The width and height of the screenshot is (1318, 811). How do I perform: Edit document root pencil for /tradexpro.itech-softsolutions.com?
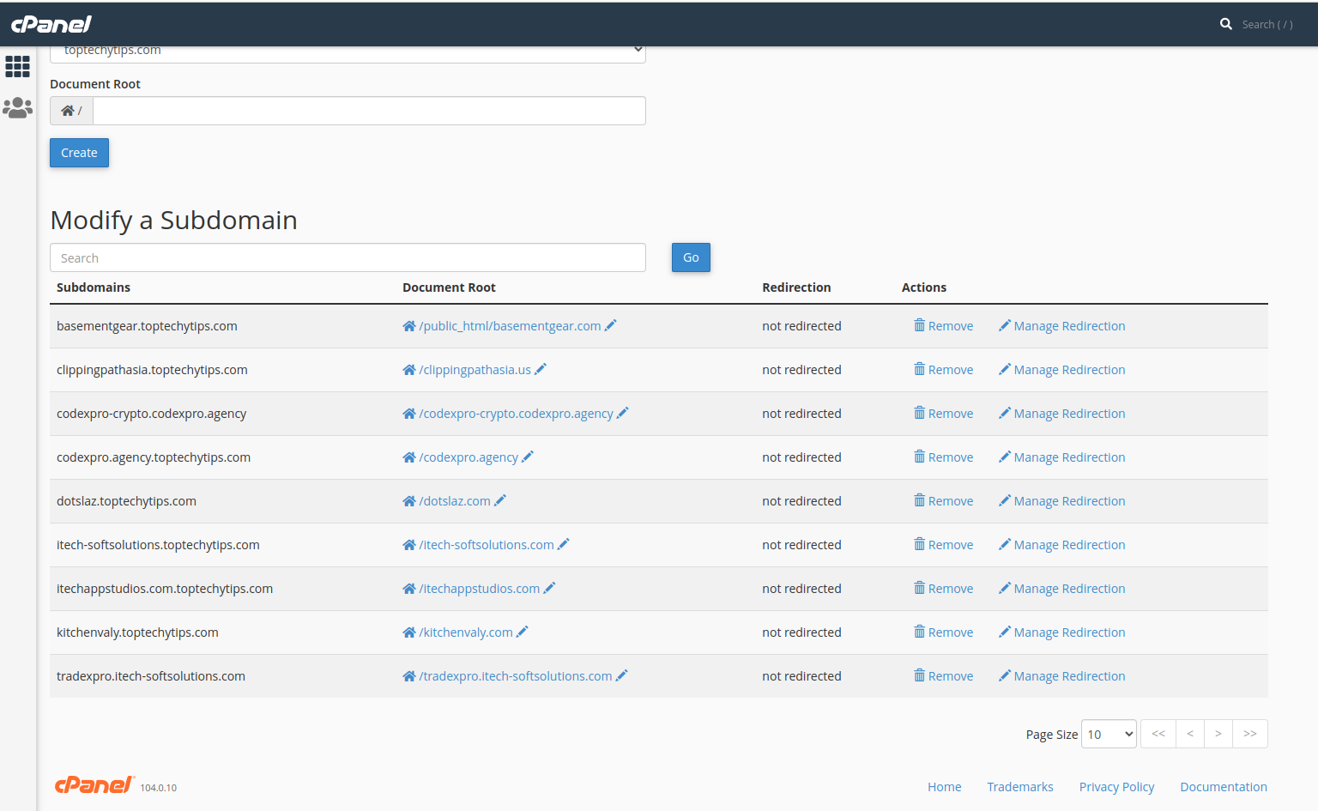(622, 675)
